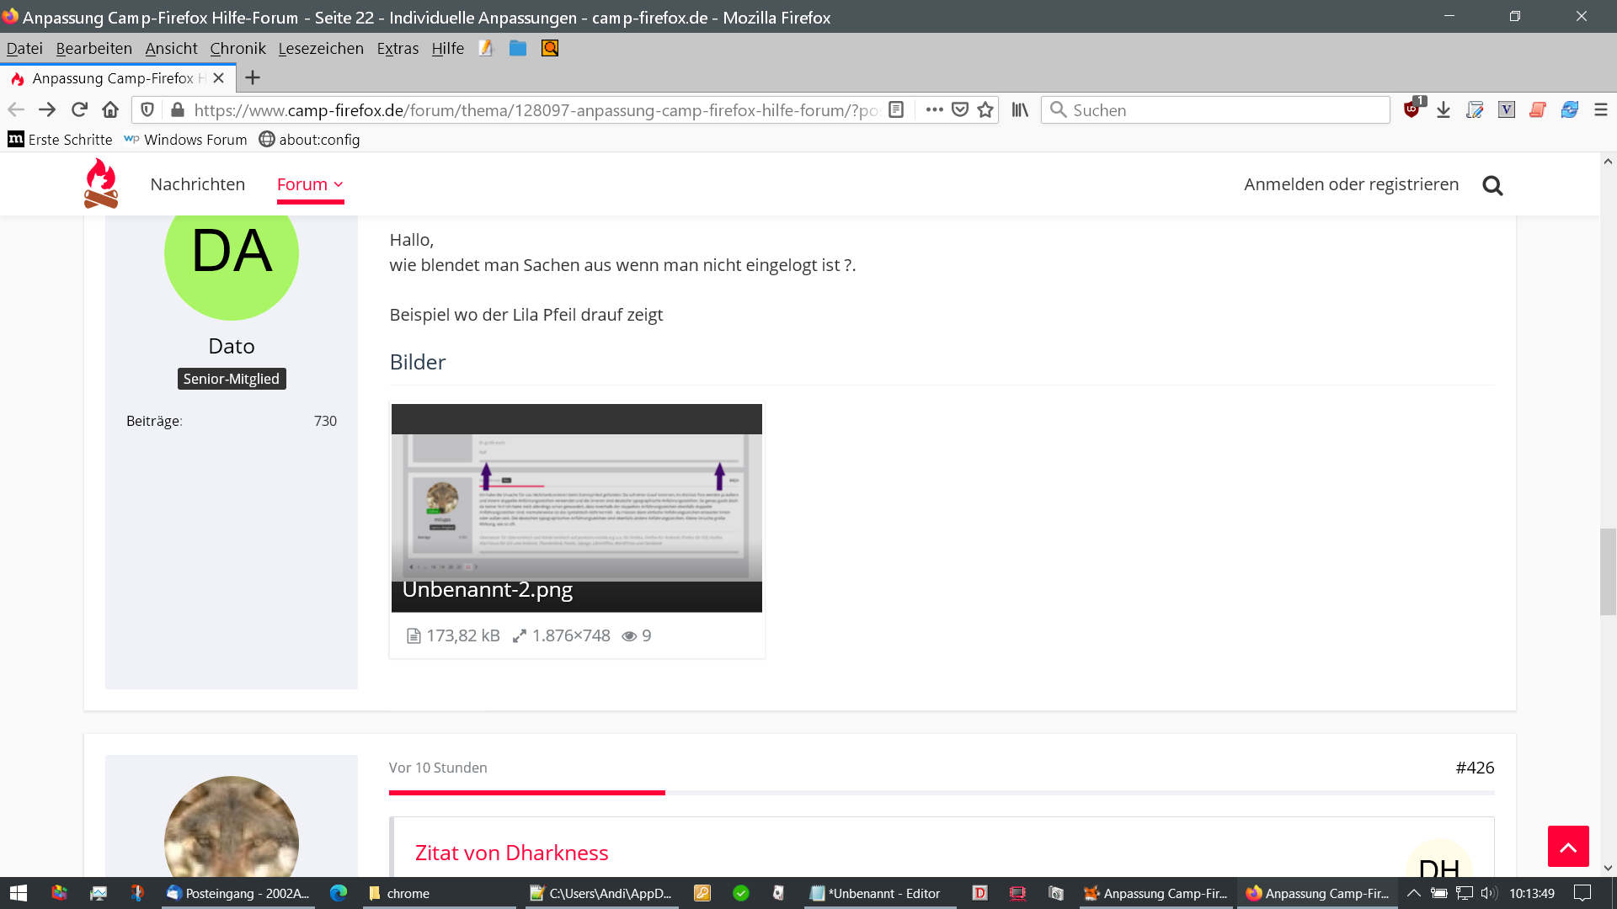Screen dimensions: 1617x909
Task: Open the Firefox hamburger menu
Action: click(1601, 110)
